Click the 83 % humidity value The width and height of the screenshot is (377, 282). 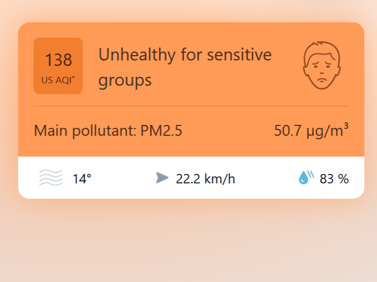coord(334,179)
